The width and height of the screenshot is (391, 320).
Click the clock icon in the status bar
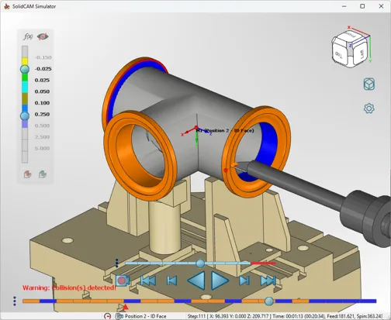click(107, 316)
